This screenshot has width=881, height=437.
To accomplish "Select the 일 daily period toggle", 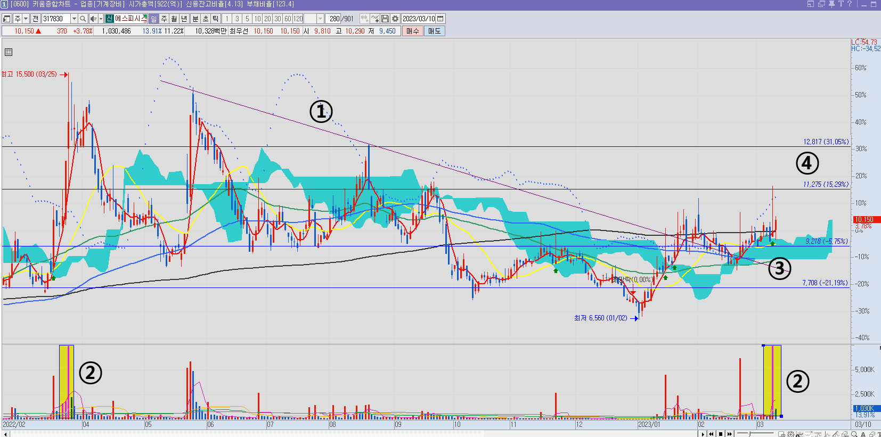I will pos(153,19).
